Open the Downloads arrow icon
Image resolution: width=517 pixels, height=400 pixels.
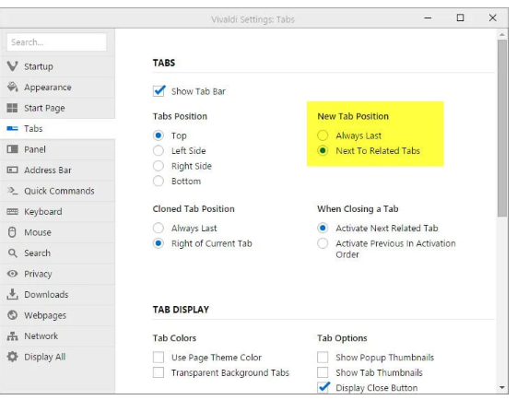(x=13, y=294)
